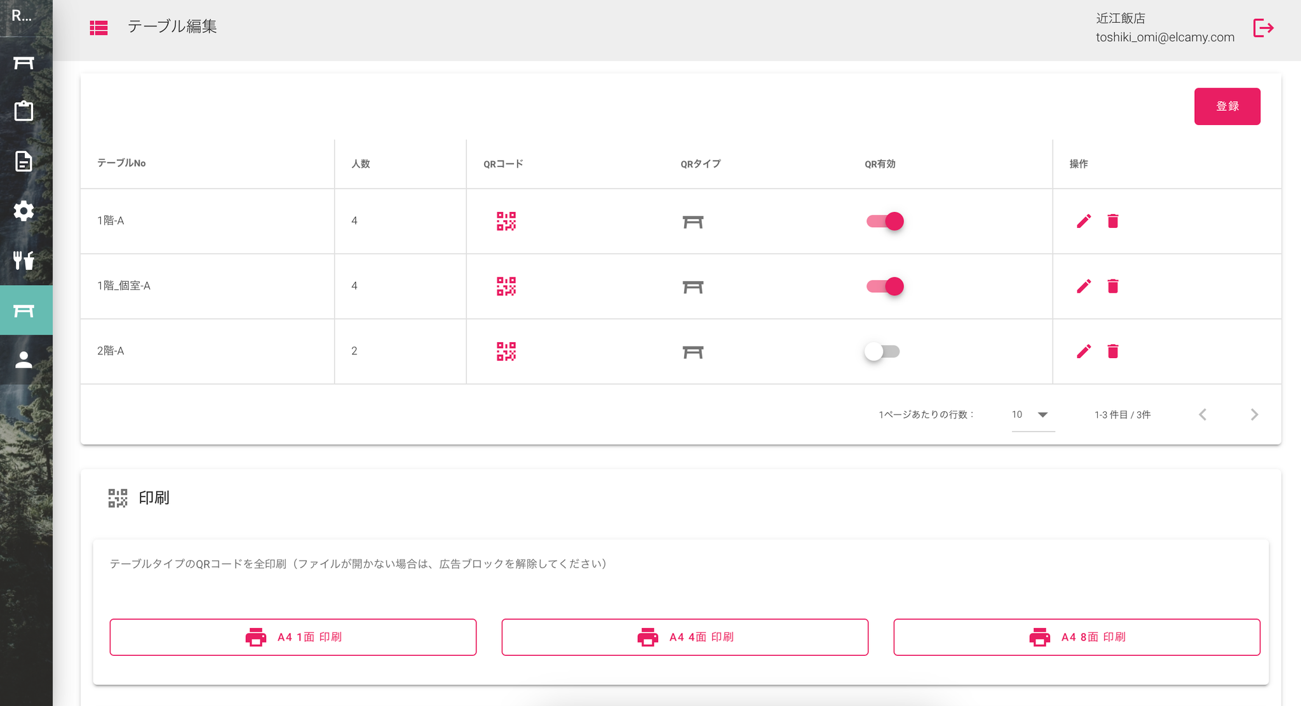
Task: Open the document icon sidebar item
Action: 24,161
